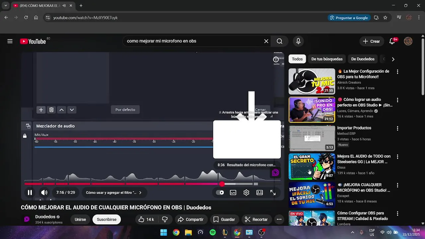
Task: Open options for Cómo lograr un audio video
Action: (x=397, y=100)
